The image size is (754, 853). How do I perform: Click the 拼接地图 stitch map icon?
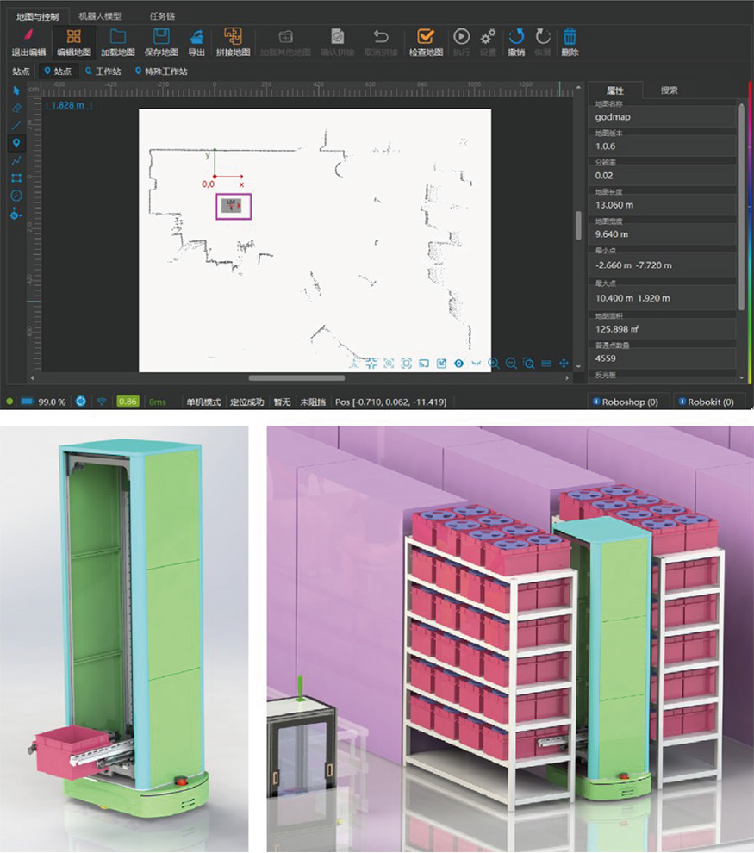(232, 37)
